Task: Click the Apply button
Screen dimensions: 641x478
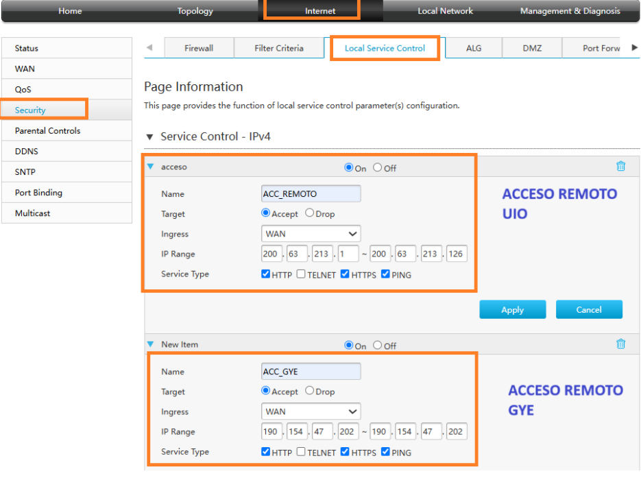Action: coord(512,309)
